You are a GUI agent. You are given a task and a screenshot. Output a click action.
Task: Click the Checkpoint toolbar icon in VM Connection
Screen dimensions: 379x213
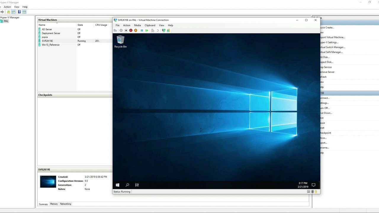pos(153,30)
